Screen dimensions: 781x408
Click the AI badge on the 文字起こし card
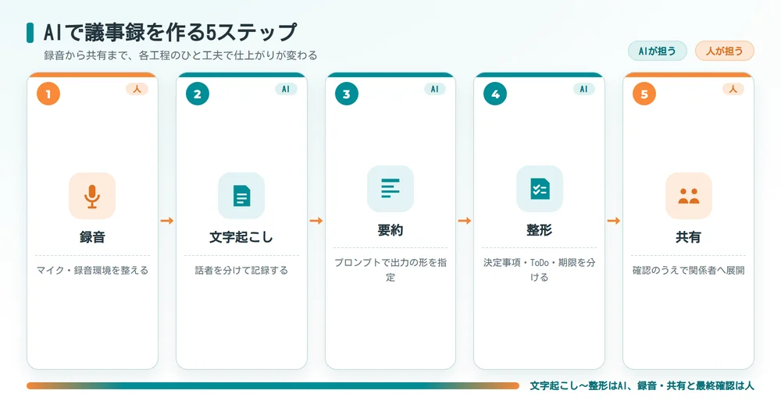point(286,89)
